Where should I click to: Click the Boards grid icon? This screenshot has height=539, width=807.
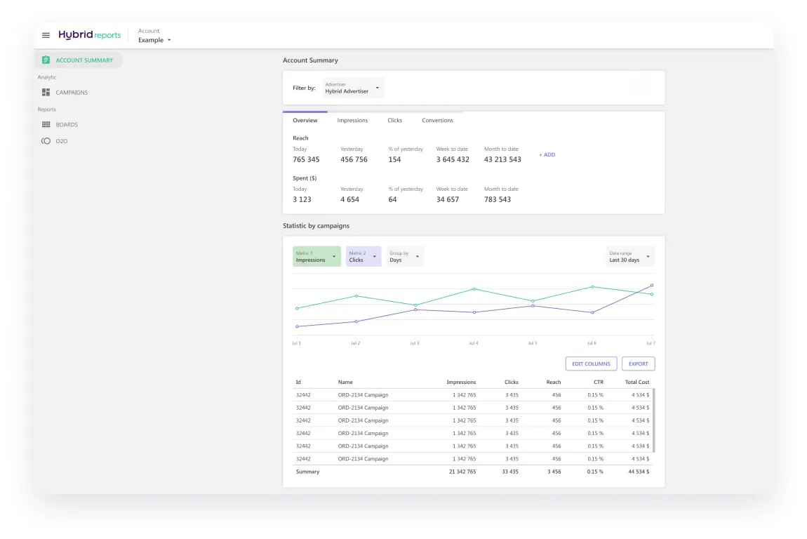46,125
